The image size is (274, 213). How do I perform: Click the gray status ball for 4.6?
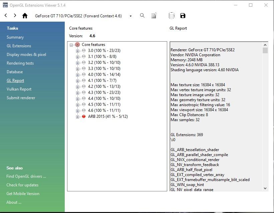[84, 110]
